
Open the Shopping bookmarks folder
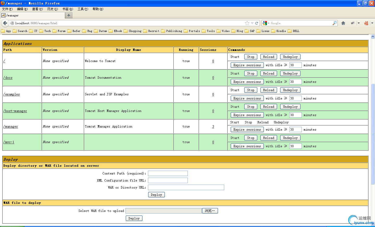coord(133,31)
